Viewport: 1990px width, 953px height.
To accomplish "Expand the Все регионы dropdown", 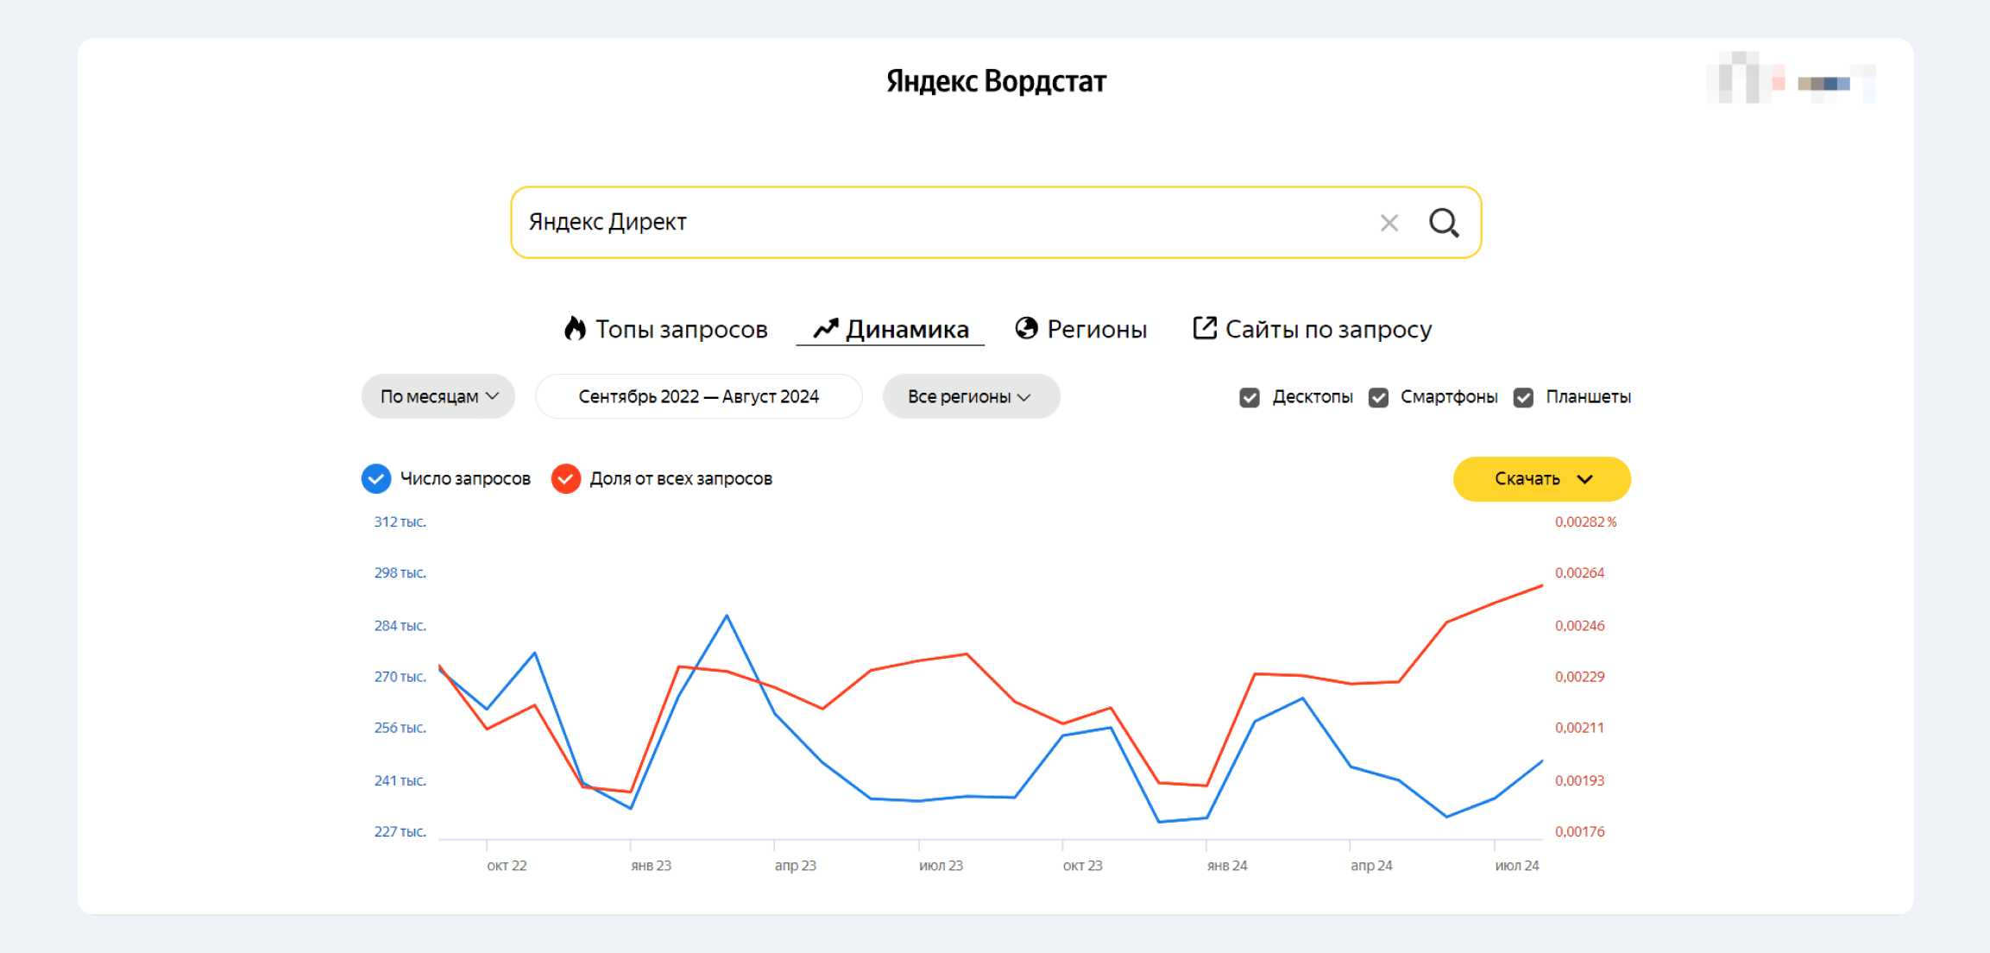I will (x=970, y=396).
